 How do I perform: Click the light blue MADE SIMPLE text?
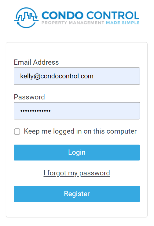pyautogui.click(x=123, y=23)
